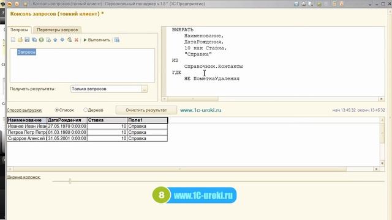
Task: Open the www.1c-uroki.ru link
Action: pyautogui.click(x=200, y=110)
